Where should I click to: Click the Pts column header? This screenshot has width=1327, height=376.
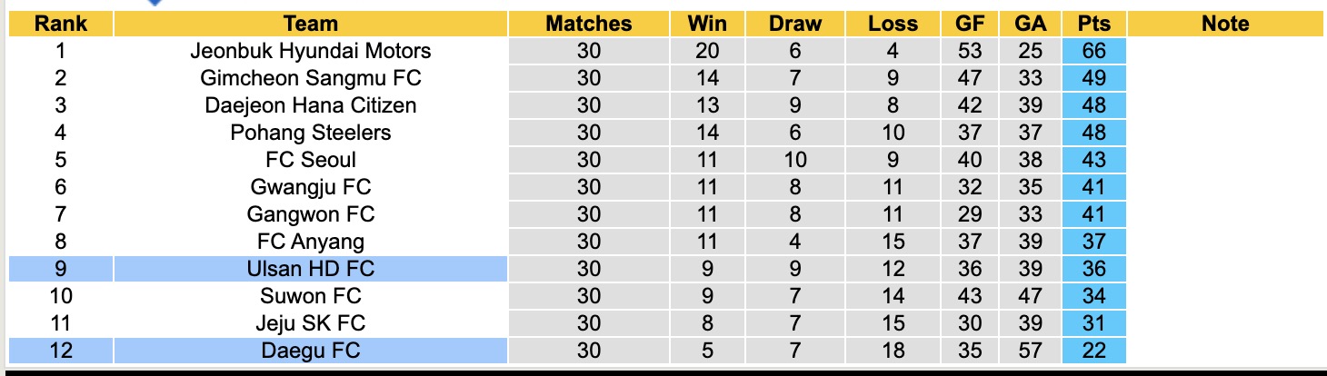[x=1094, y=24]
